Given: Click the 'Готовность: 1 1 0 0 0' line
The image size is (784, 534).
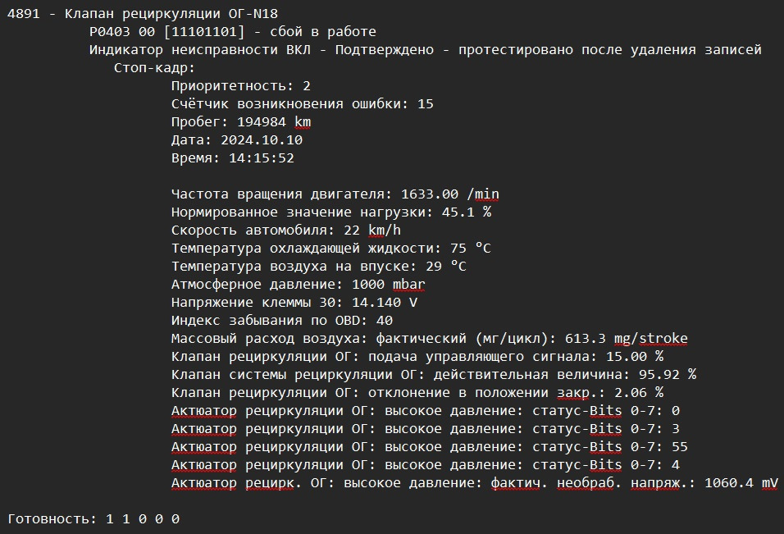Looking at the screenshot, I should coord(93,519).
